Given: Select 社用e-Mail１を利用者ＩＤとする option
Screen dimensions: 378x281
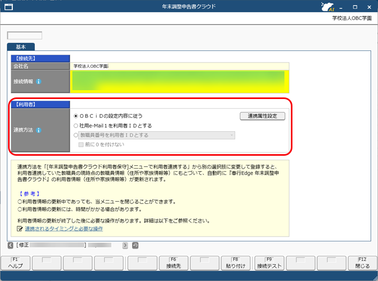Looking at the screenshot, I should (76, 126).
